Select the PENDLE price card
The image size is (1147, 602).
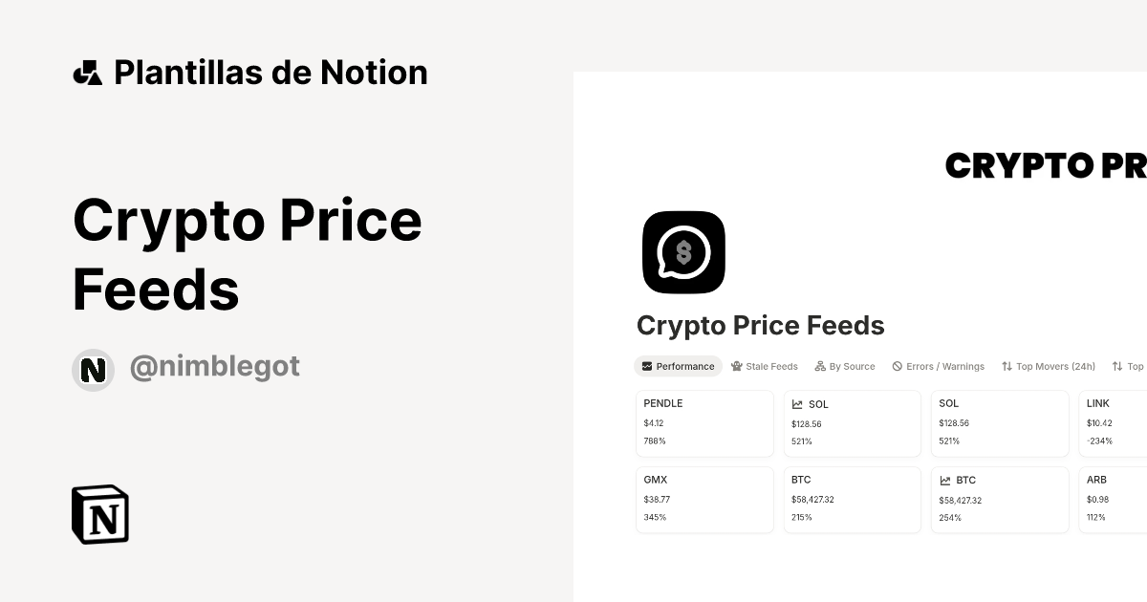pos(704,423)
